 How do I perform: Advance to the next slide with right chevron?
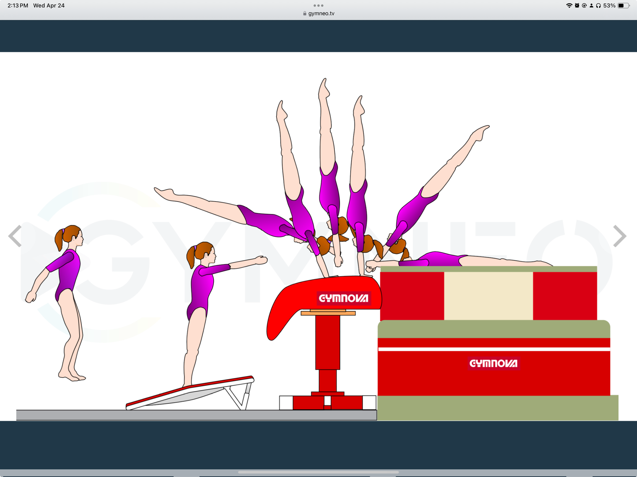pos(620,236)
